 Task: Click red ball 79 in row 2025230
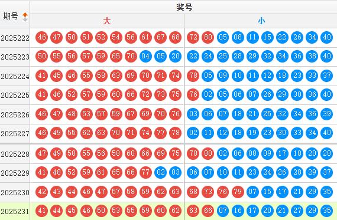click(238, 192)
